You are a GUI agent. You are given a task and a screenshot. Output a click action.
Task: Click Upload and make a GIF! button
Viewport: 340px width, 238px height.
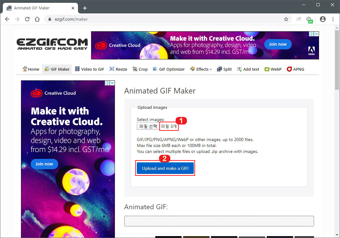coord(165,168)
